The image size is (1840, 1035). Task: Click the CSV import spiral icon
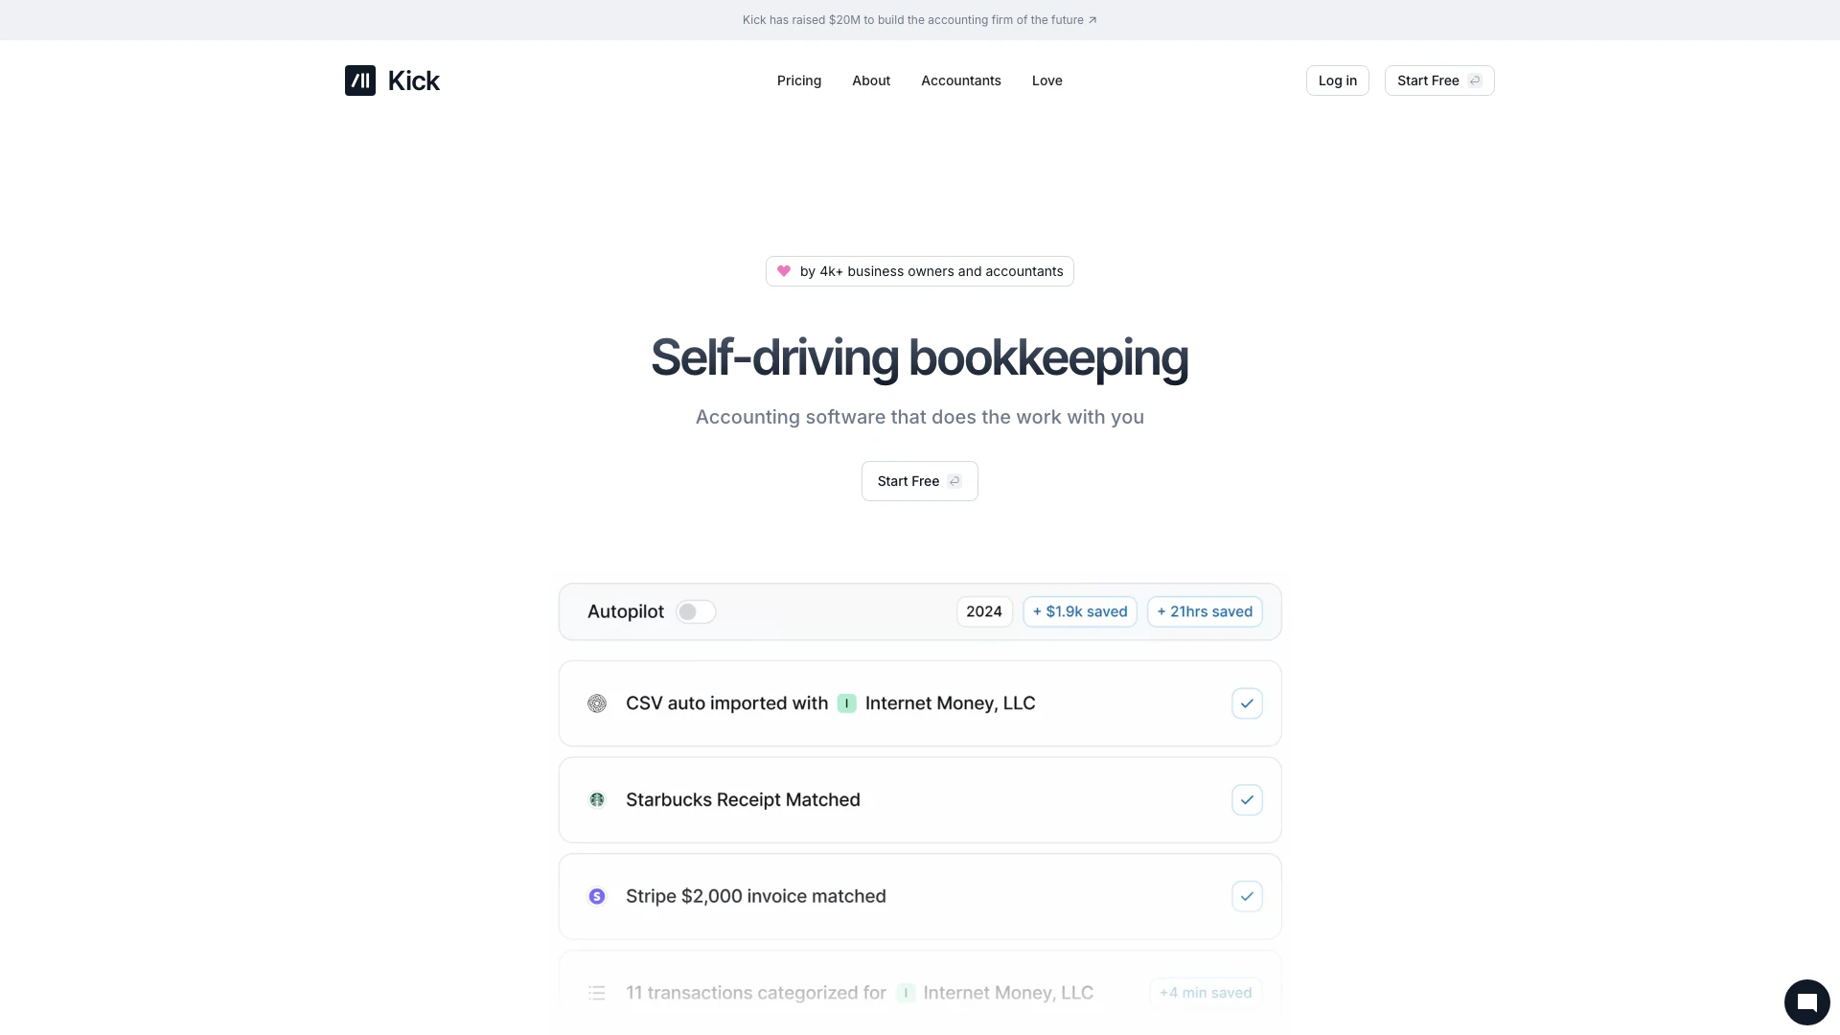pos(597,702)
